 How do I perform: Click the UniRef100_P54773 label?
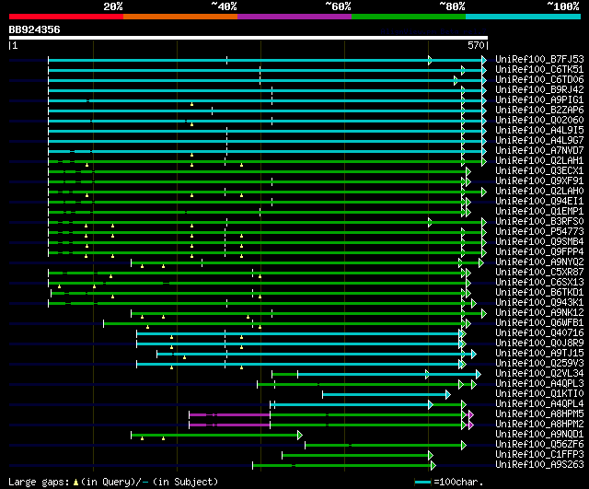(539, 232)
